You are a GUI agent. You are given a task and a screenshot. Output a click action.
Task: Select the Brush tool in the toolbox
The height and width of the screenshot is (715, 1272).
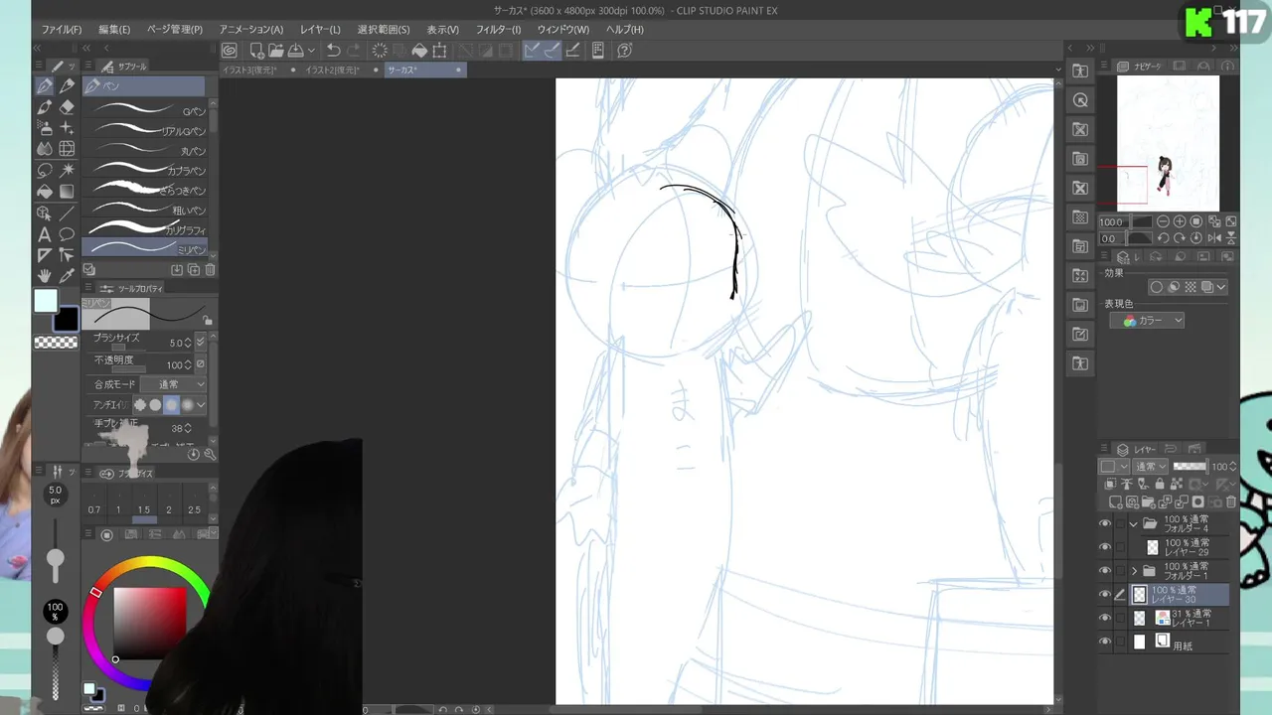click(x=45, y=107)
